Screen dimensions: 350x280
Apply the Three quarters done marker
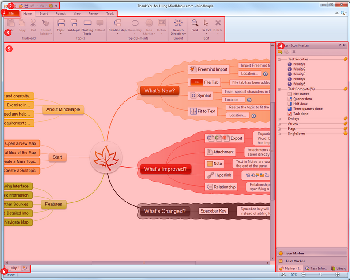coord(290,109)
